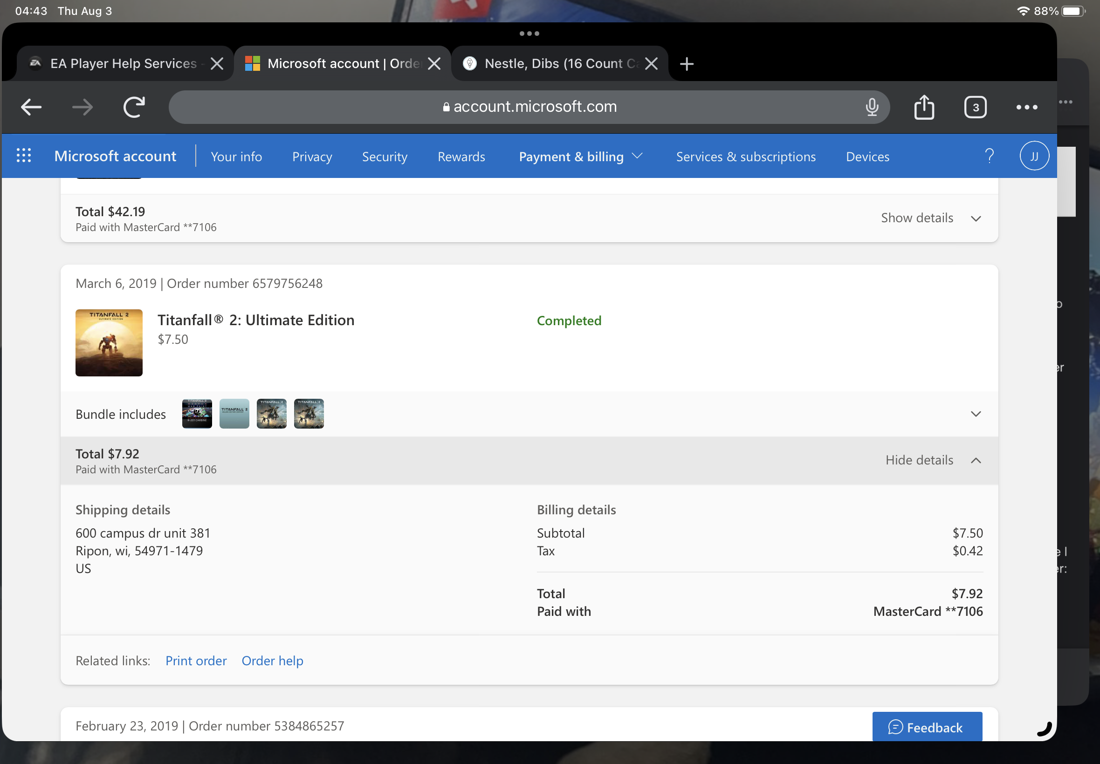The width and height of the screenshot is (1100, 764).
Task: Click the Tax $0.42 amount
Action: pos(967,551)
